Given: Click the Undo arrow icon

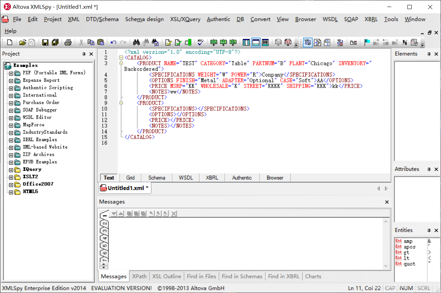Looking at the screenshot, I should coord(113,43).
